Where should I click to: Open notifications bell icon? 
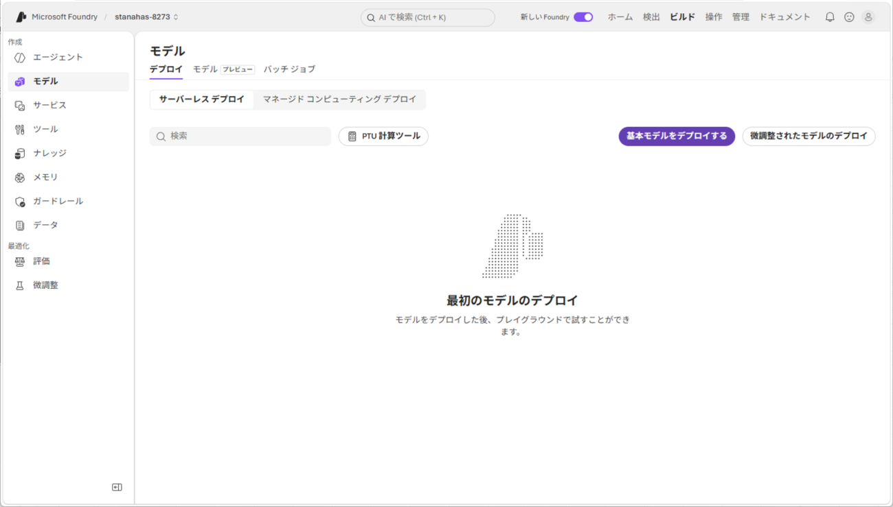point(830,17)
